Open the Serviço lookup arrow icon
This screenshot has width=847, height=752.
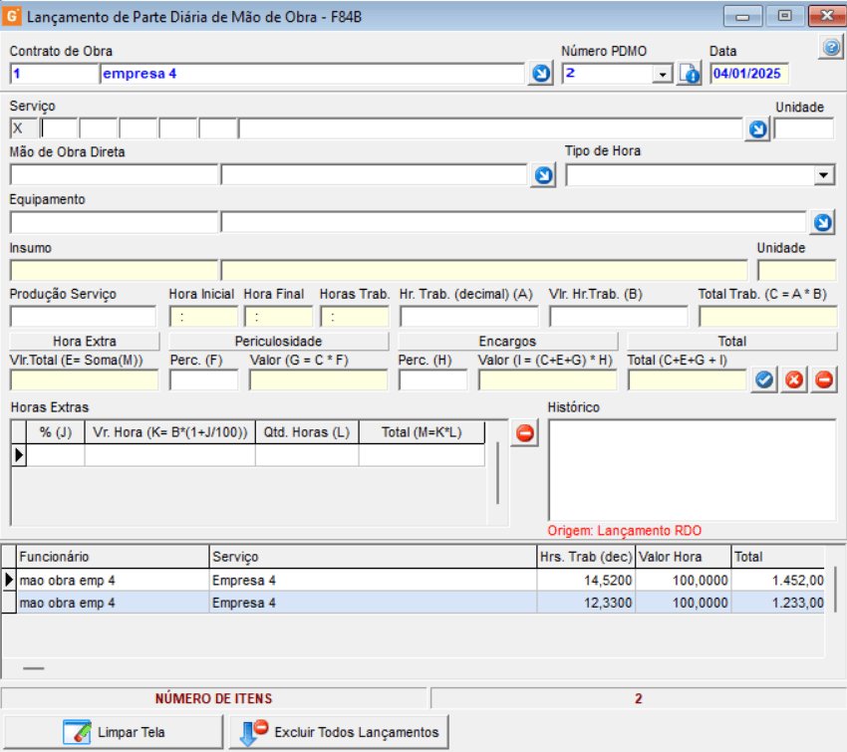[758, 129]
